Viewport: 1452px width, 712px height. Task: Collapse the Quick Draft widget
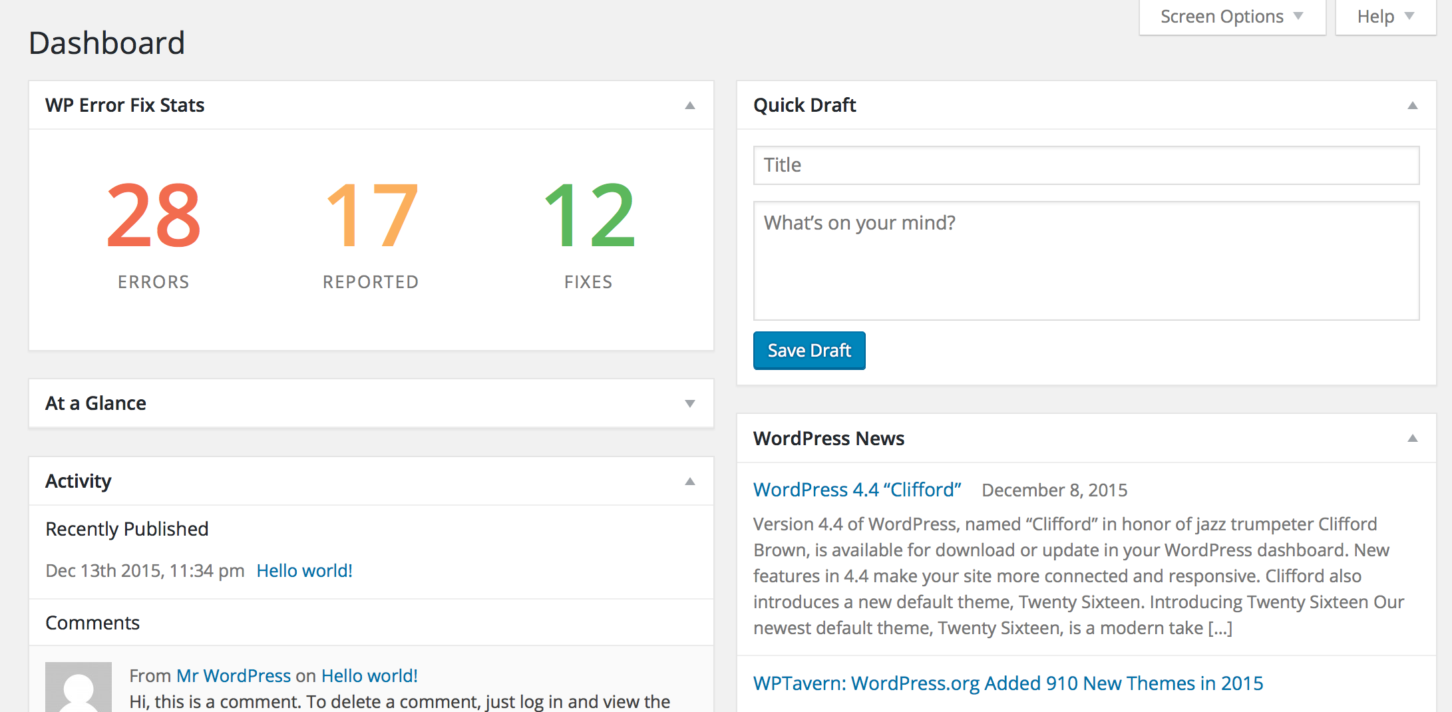[x=1413, y=105]
